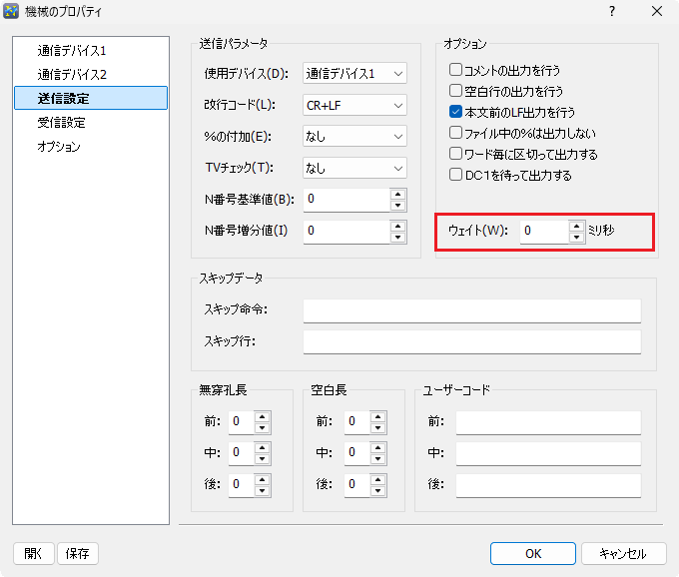
Task: Increment N番号基準値(B) using up arrow
Action: point(398,194)
